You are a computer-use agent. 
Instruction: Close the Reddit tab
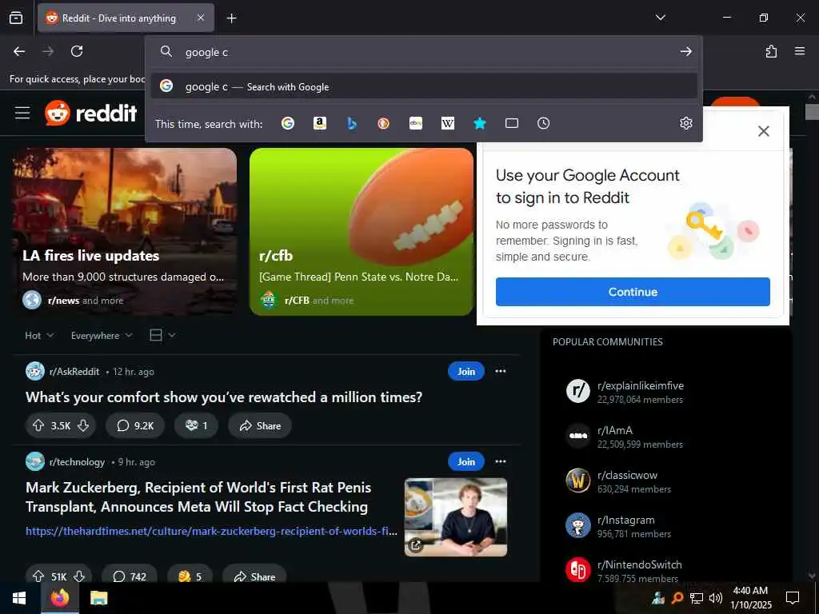click(x=201, y=18)
